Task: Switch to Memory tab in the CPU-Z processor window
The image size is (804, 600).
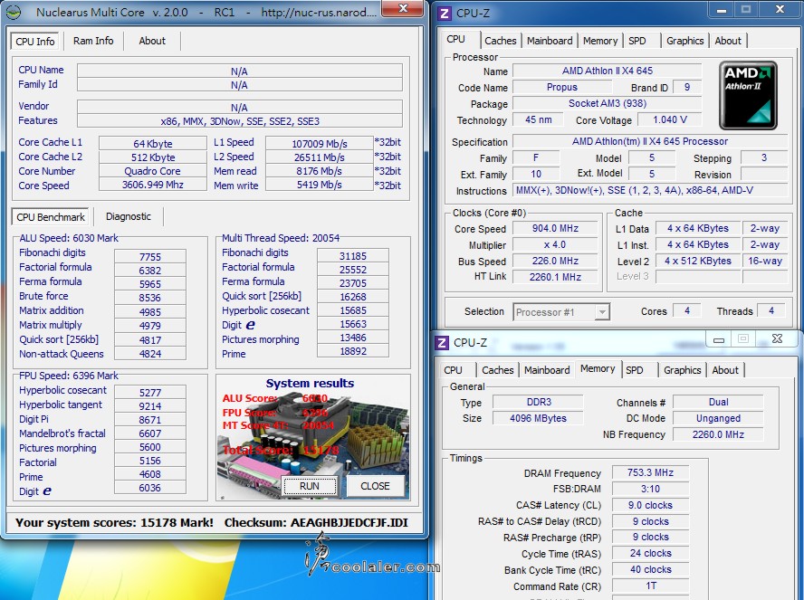Action: pyautogui.click(x=600, y=41)
